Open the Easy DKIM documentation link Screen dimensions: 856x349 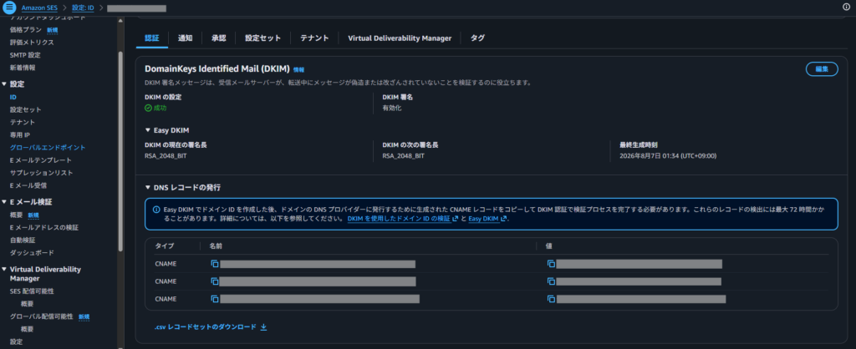coord(487,219)
